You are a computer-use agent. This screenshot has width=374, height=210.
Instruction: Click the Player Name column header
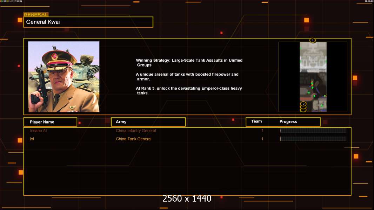pos(50,122)
